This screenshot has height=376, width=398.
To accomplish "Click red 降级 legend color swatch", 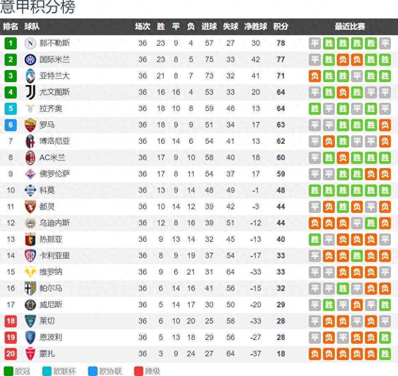I will click(x=139, y=371).
